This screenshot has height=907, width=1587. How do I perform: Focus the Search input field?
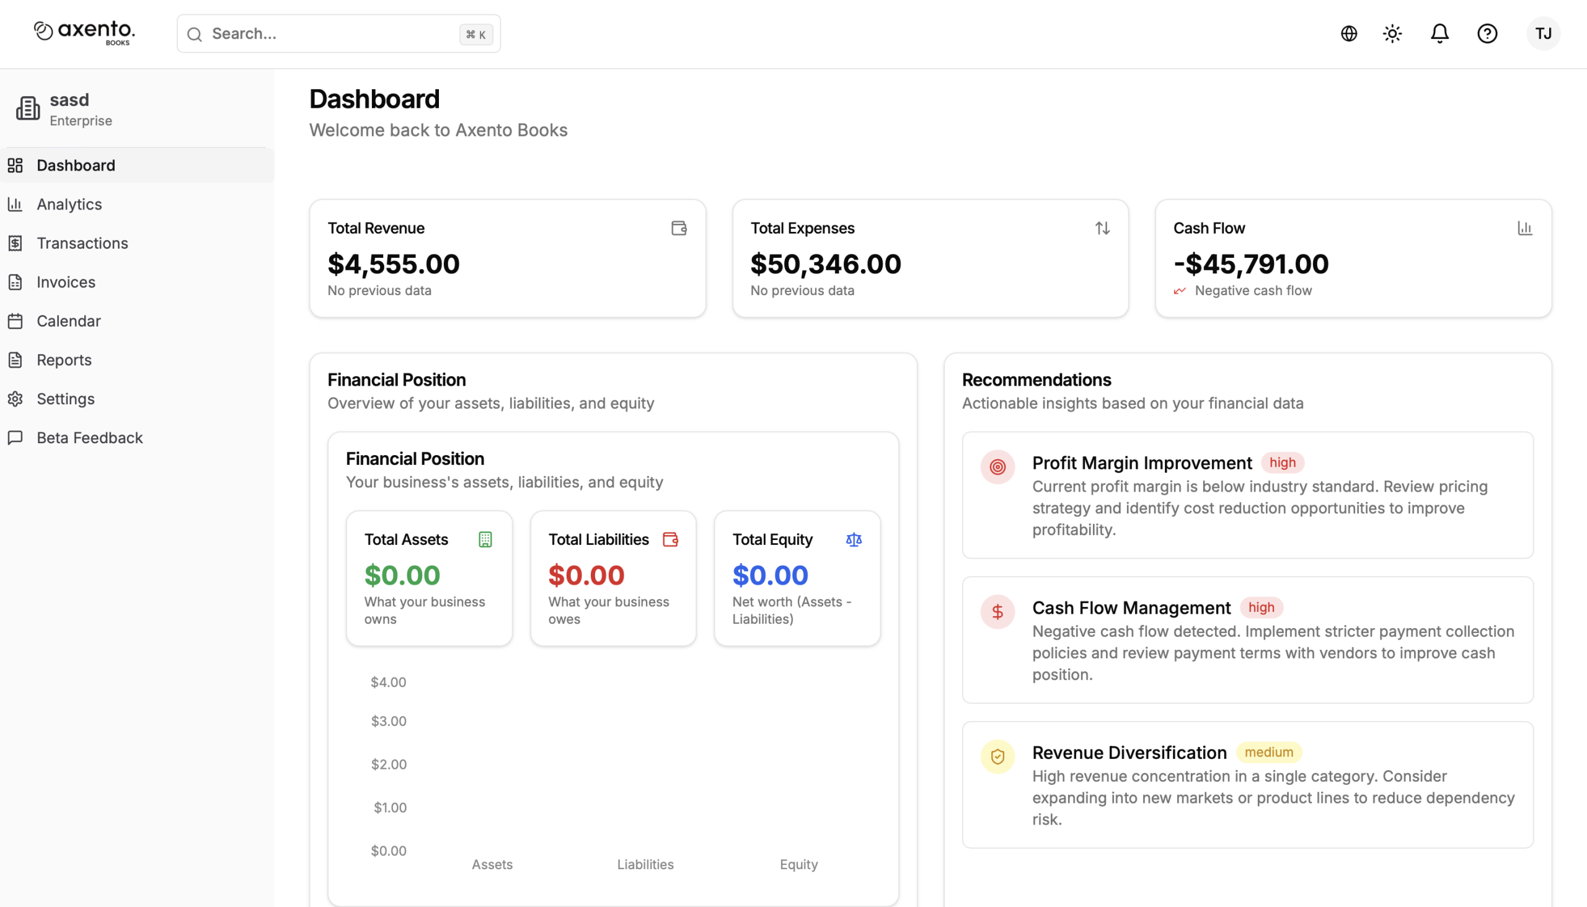(338, 33)
